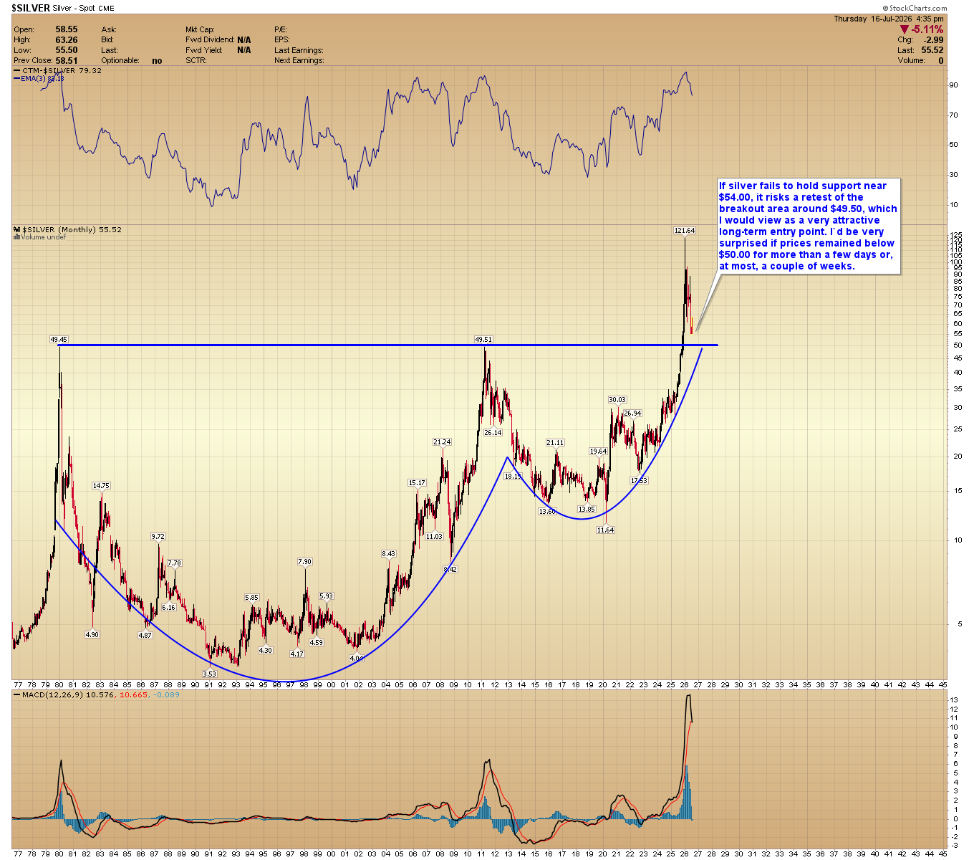
Task: Click the 13.85 price label
Action: (x=587, y=510)
